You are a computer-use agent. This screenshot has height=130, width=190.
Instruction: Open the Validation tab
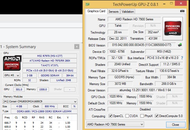128,12
